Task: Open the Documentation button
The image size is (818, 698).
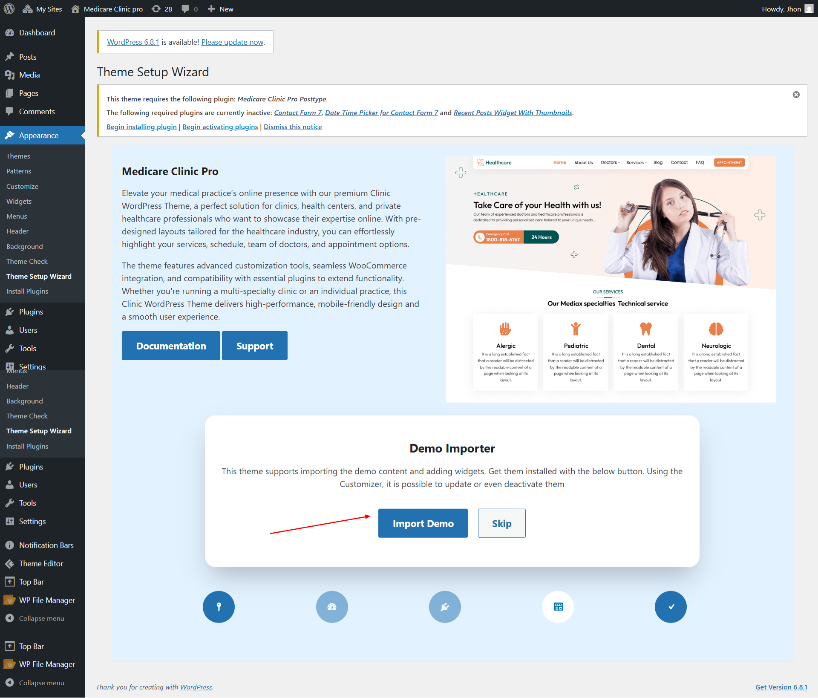Action: [171, 346]
